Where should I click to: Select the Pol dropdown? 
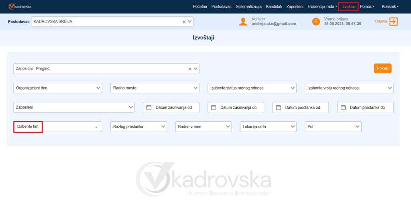333,127
